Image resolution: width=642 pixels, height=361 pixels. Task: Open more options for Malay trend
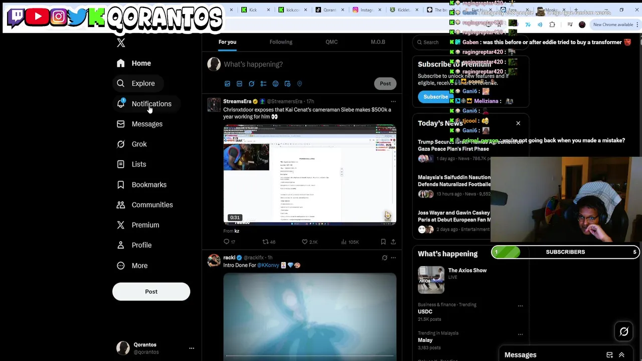tap(520, 334)
